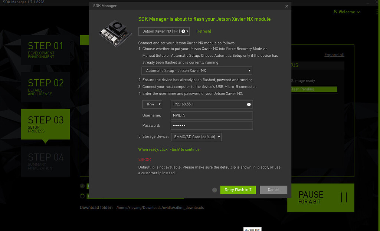
Task: Open the Welcome user menu
Action: point(347,12)
